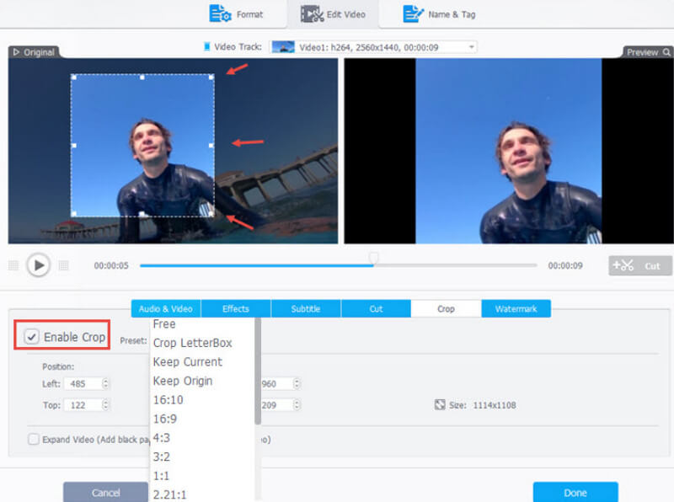Click the previous frame icon left of play
This screenshot has height=502, width=674.
pyautogui.click(x=13, y=265)
